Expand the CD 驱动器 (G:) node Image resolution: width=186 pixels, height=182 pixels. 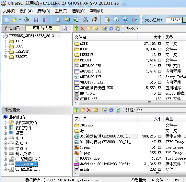pyautogui.click(x=5, y=159)
